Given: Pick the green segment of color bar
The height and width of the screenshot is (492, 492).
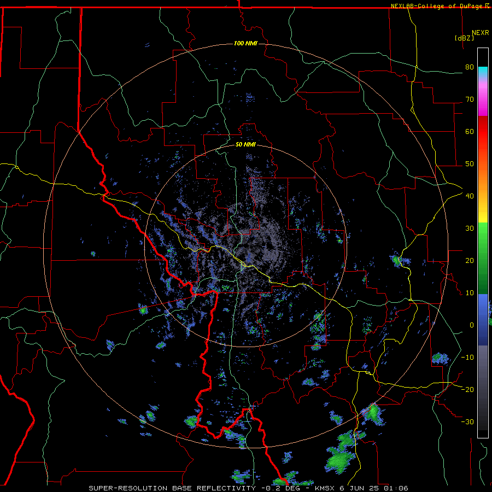Looking at the screenshot, I should pos(483,258).
